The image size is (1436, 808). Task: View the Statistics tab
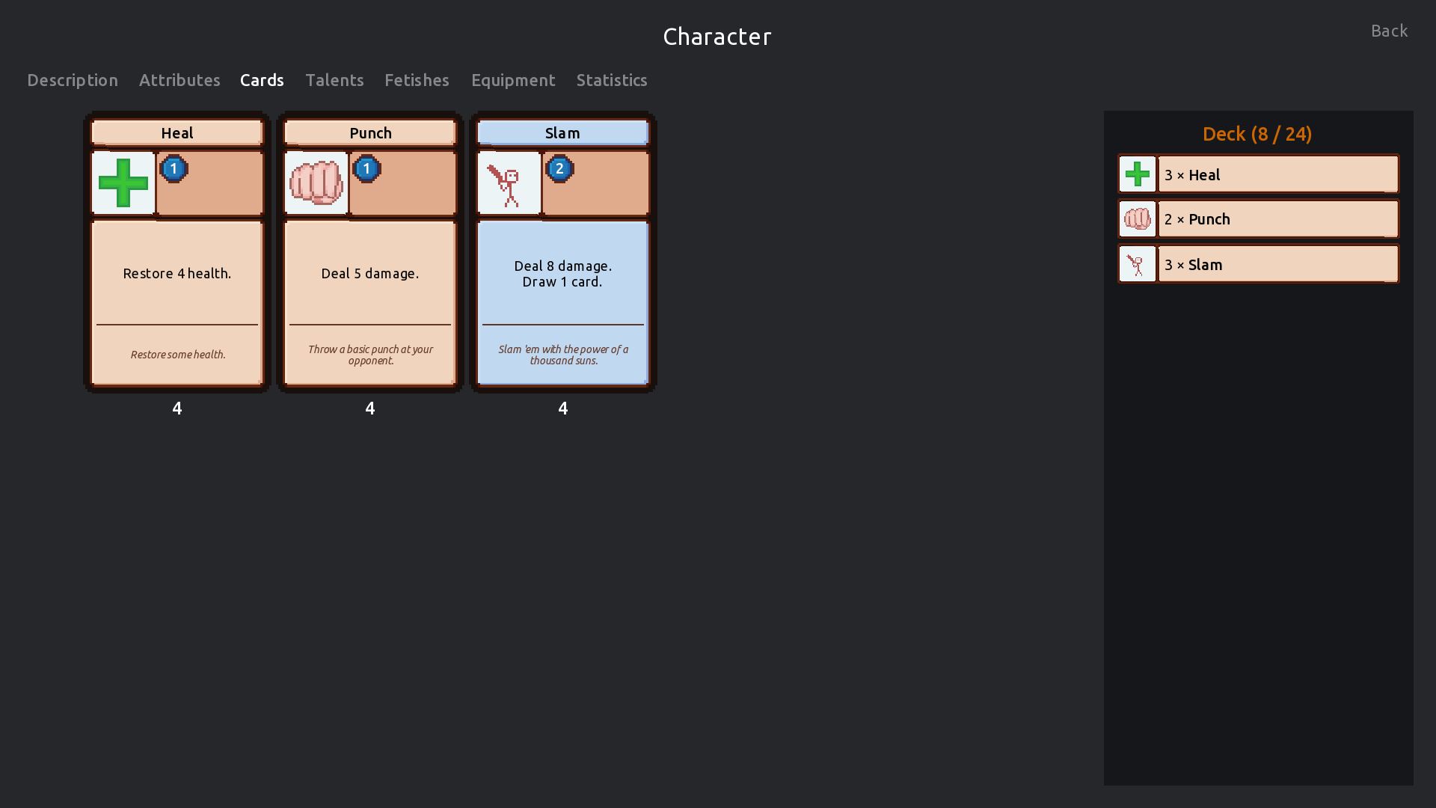pos(612,80)
